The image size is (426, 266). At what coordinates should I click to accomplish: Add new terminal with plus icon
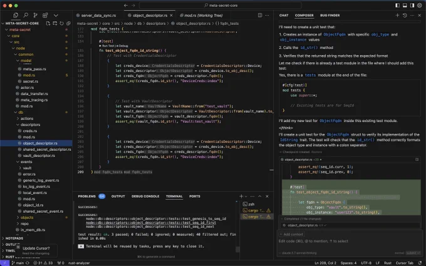[x=241, y=197]
